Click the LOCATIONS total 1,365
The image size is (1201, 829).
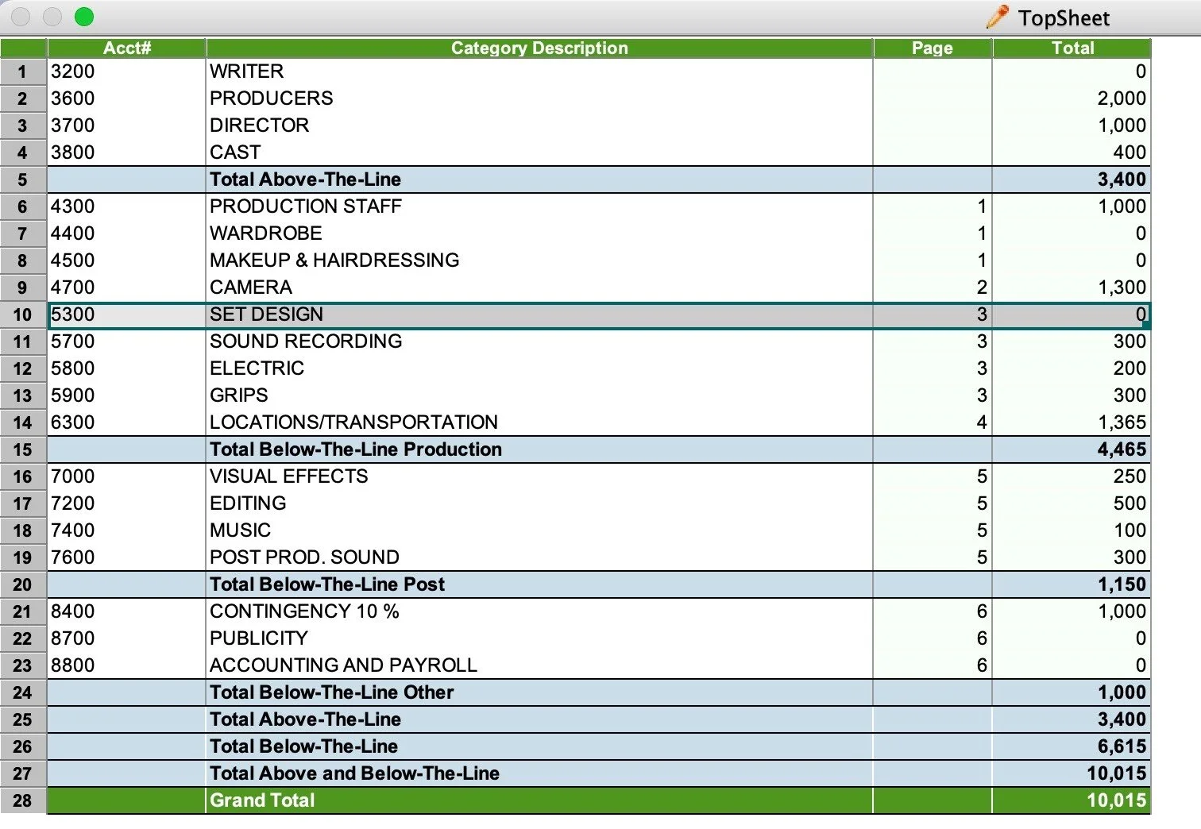click(x=1072, y=422)
